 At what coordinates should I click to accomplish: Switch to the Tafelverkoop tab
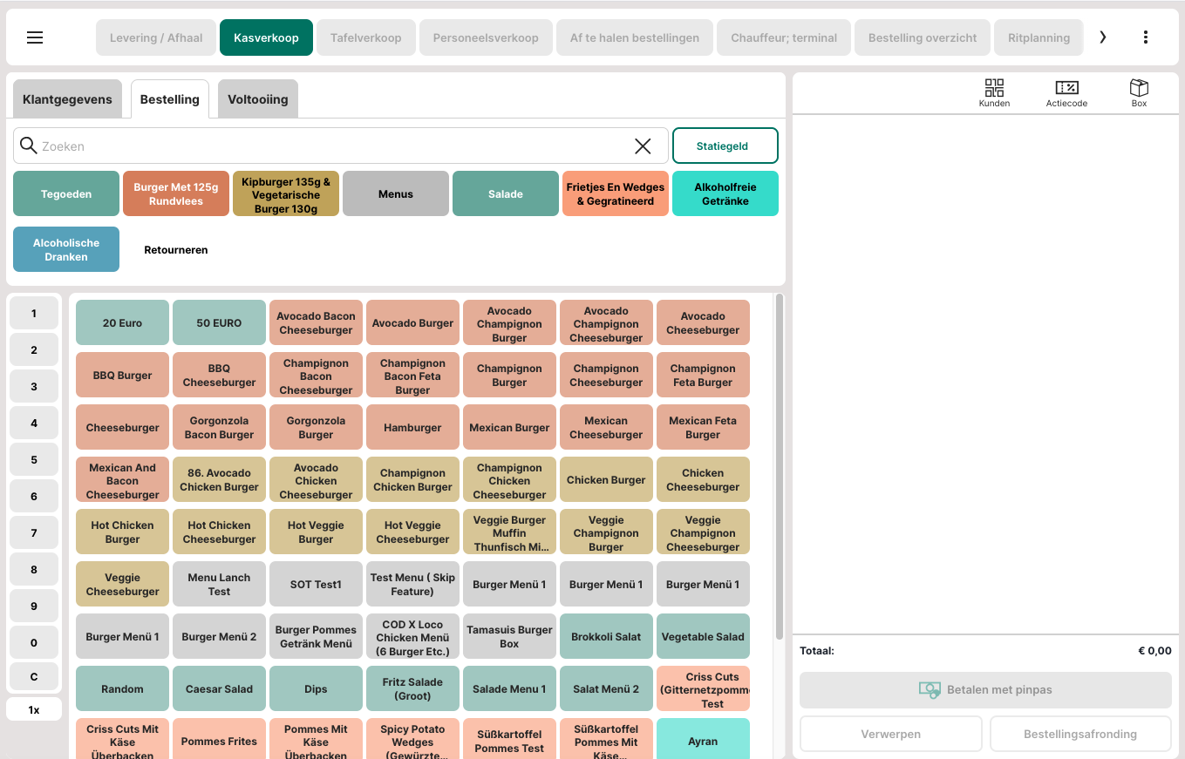(x=365, y=37)
